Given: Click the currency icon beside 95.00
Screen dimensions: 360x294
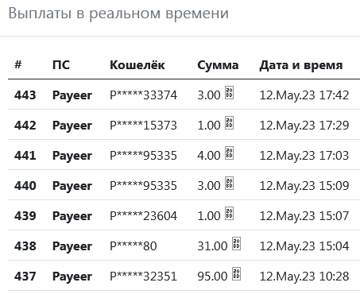Looking at the screenshot, I should click(236, 274).
